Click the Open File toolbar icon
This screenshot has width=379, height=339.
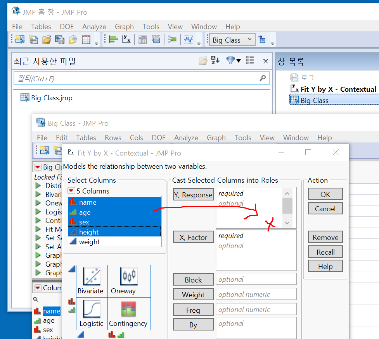tap(47, 39)
